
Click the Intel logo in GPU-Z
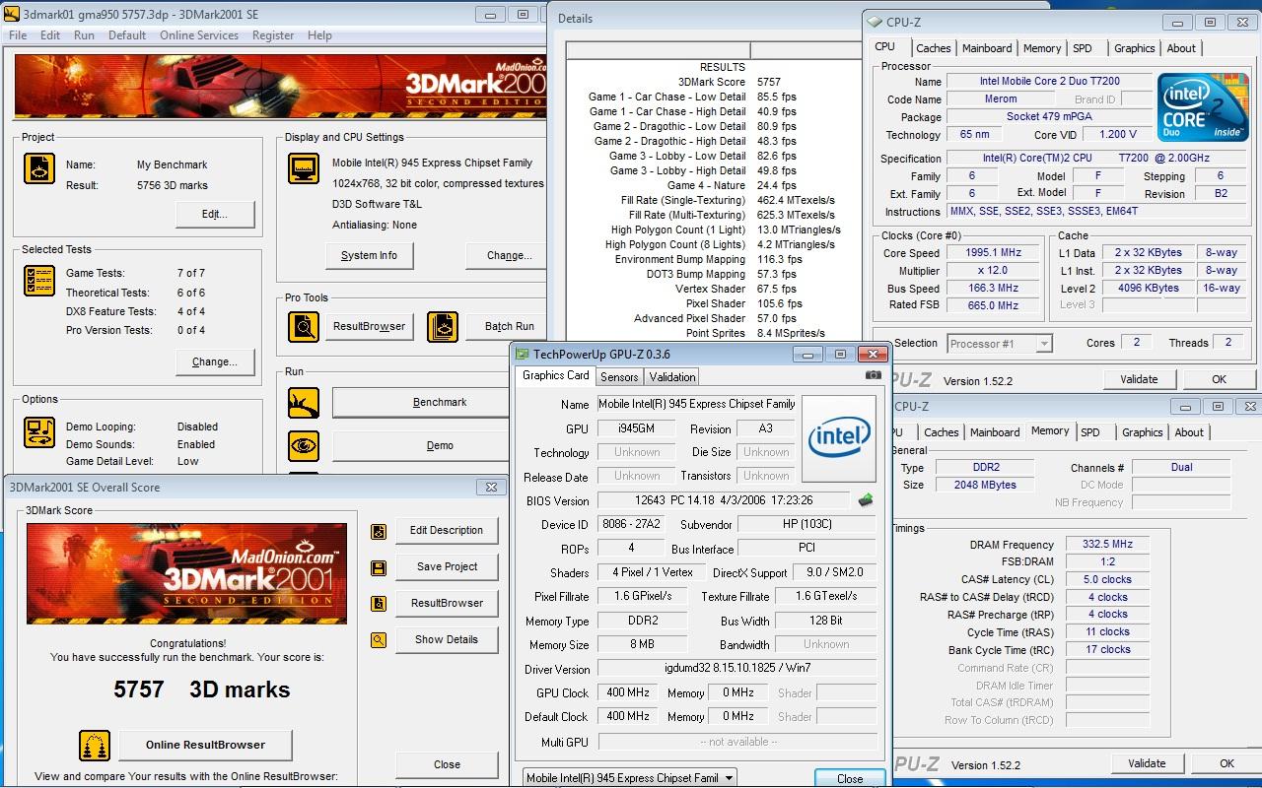[839, 438]
